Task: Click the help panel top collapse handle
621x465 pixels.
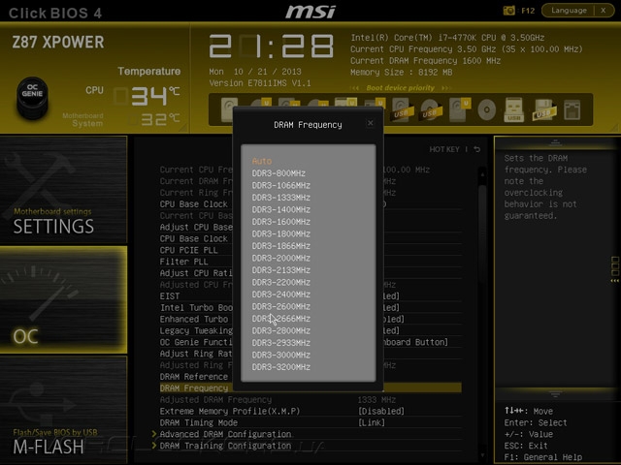Action: (555, 142)
